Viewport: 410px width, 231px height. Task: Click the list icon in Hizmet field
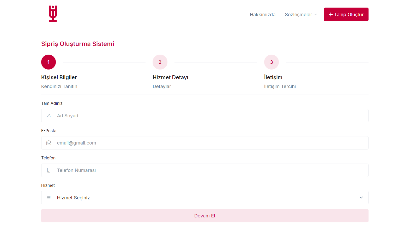click(49, 198)
